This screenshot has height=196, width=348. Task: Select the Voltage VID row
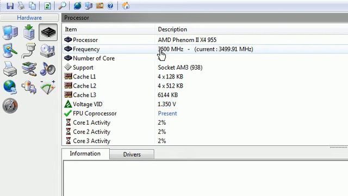click(205, 104)
